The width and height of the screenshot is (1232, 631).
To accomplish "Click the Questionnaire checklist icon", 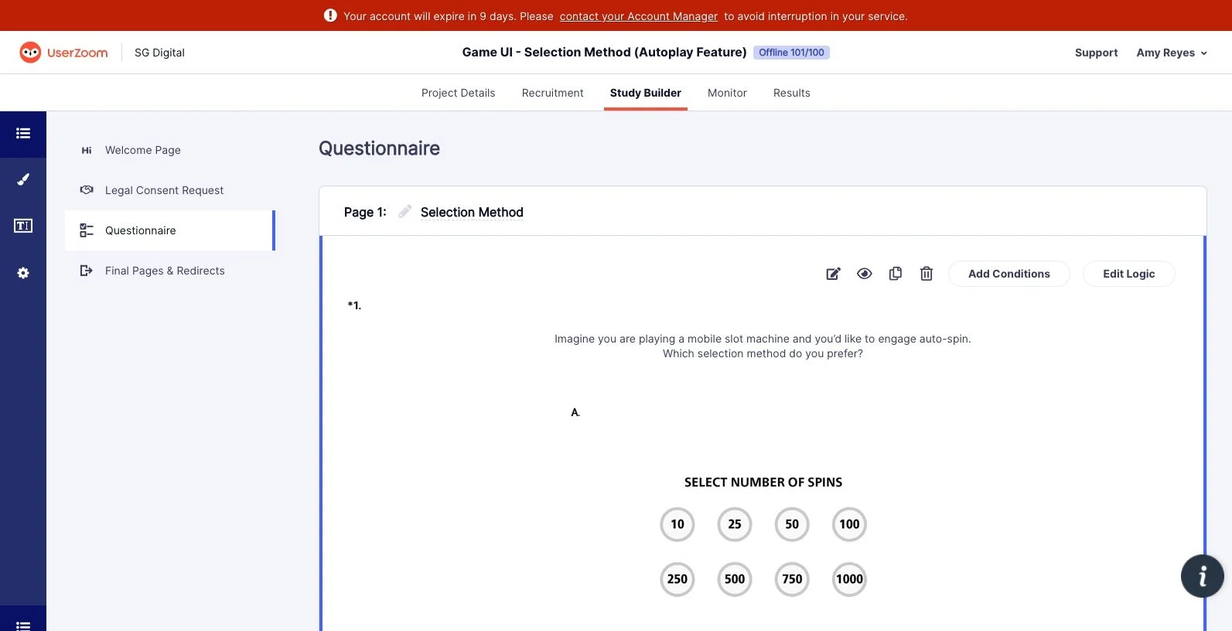I will click(x=87, y=230).
